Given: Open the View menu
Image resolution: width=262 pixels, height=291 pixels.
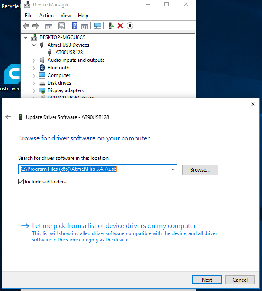Looking at the screenshot, I should coord(66,16).
